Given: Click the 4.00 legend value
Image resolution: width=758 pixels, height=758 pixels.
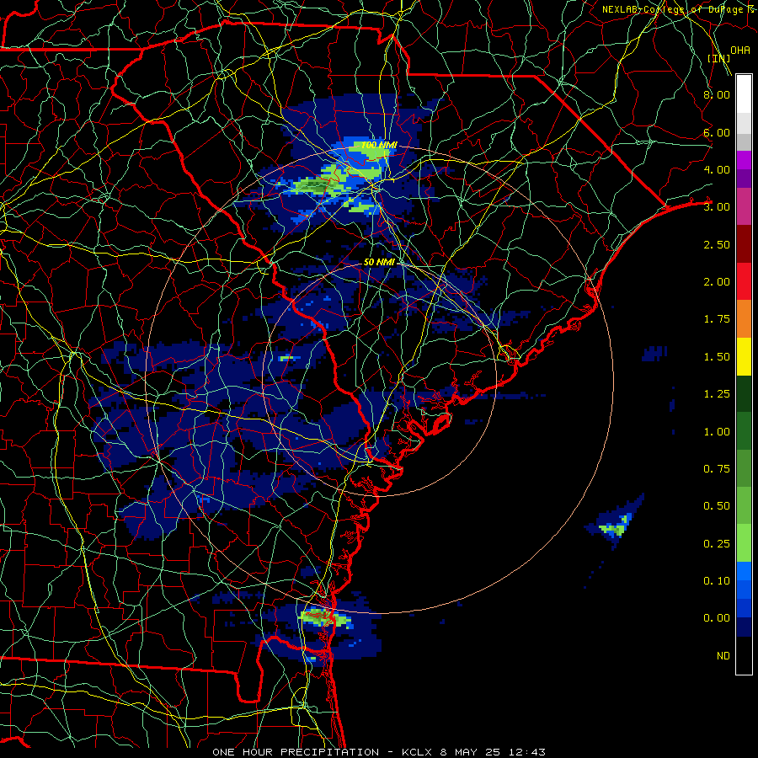Looking at the screenshot, I should 717,169.
